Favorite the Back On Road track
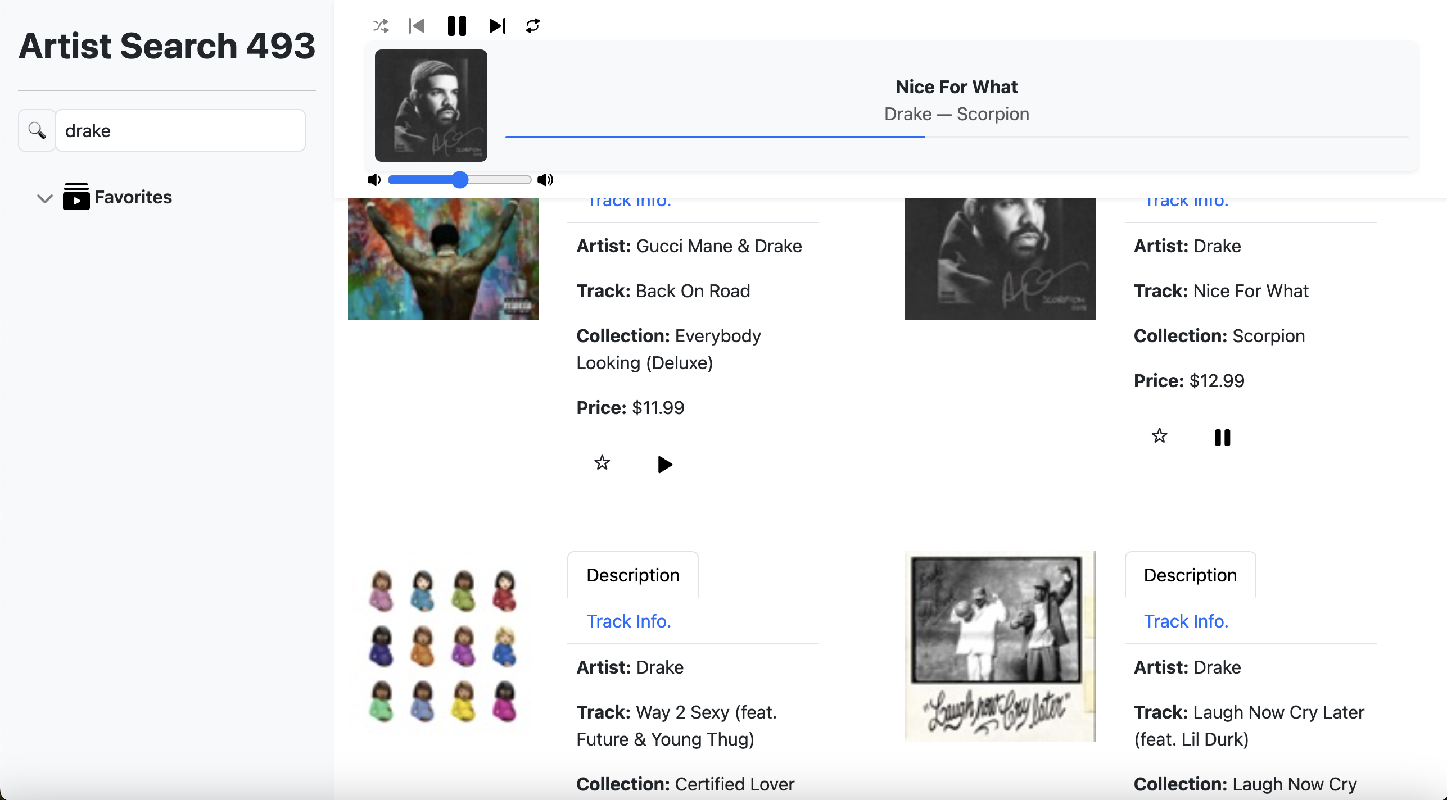This screenshot has height=800, width=1447. click(602, 463)
